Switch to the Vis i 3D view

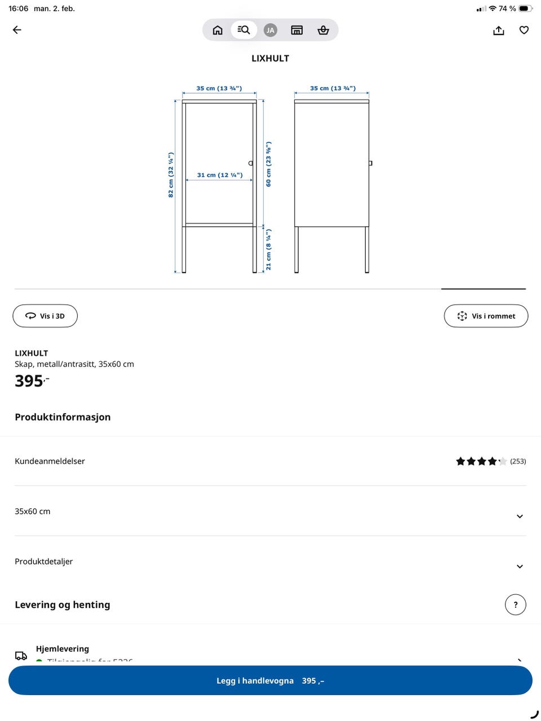coord(45,316)
